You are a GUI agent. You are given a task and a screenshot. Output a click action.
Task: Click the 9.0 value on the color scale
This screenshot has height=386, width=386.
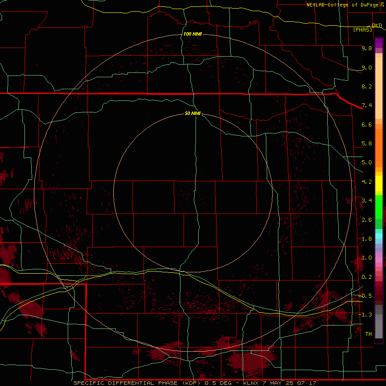(x=367, y=67)
